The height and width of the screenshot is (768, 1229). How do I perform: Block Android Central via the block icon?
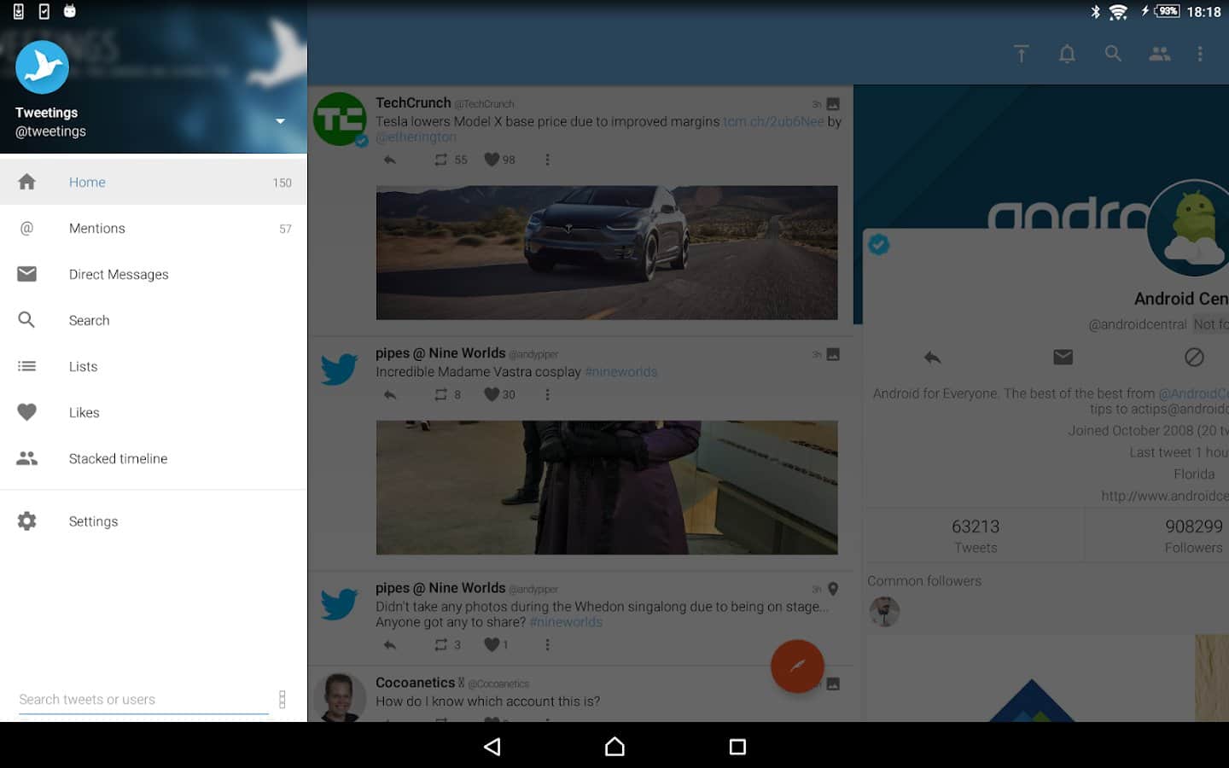click(1194, 358)
